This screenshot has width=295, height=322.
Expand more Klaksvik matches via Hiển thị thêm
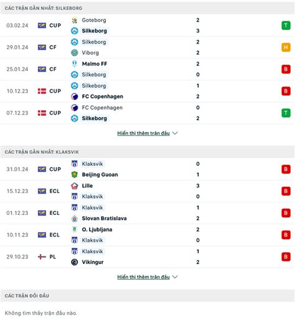tap(143, 277)
